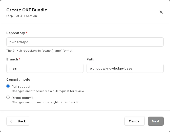Click the pull request review description text
This screenshot has height=132, width=170.
[x=48, y=91]
